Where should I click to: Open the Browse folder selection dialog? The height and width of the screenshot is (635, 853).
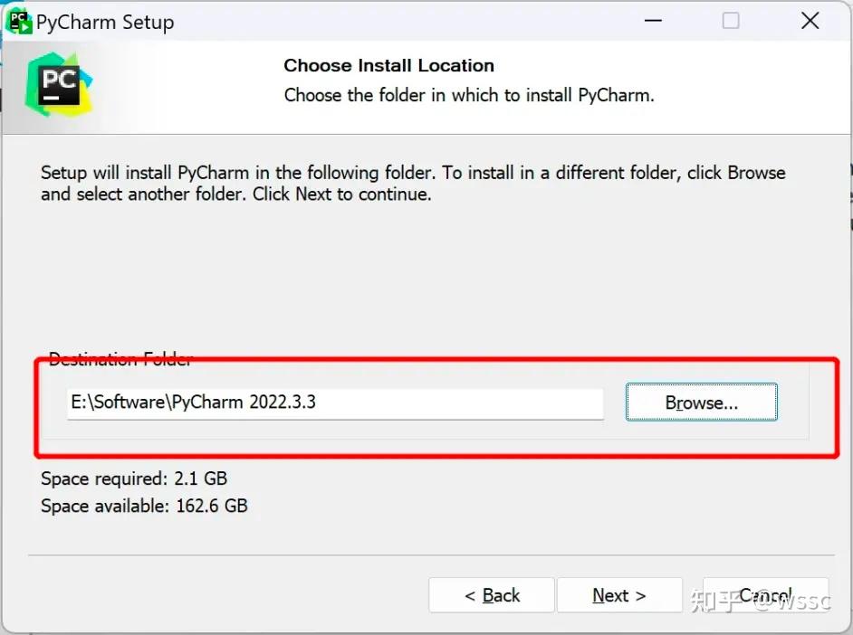coord(701,402)
